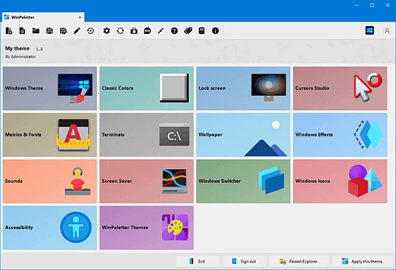Open the Sounds tile
396x270 pixels.
tap(49, 181)
